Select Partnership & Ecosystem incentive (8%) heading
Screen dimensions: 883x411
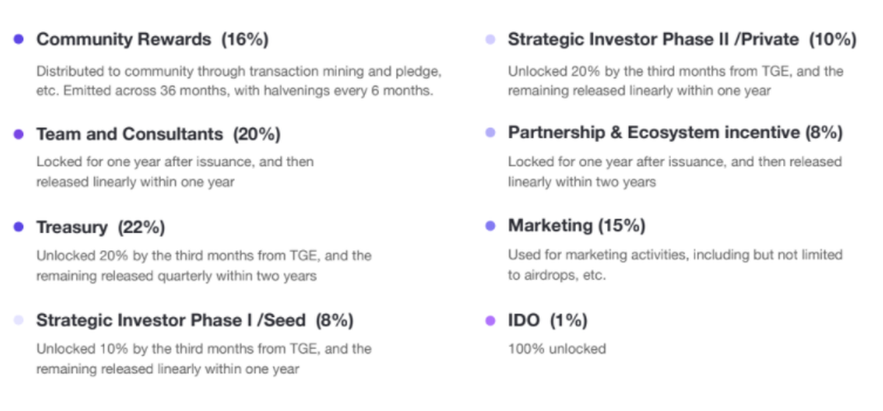pyautogui.click(x=675, y=133)
